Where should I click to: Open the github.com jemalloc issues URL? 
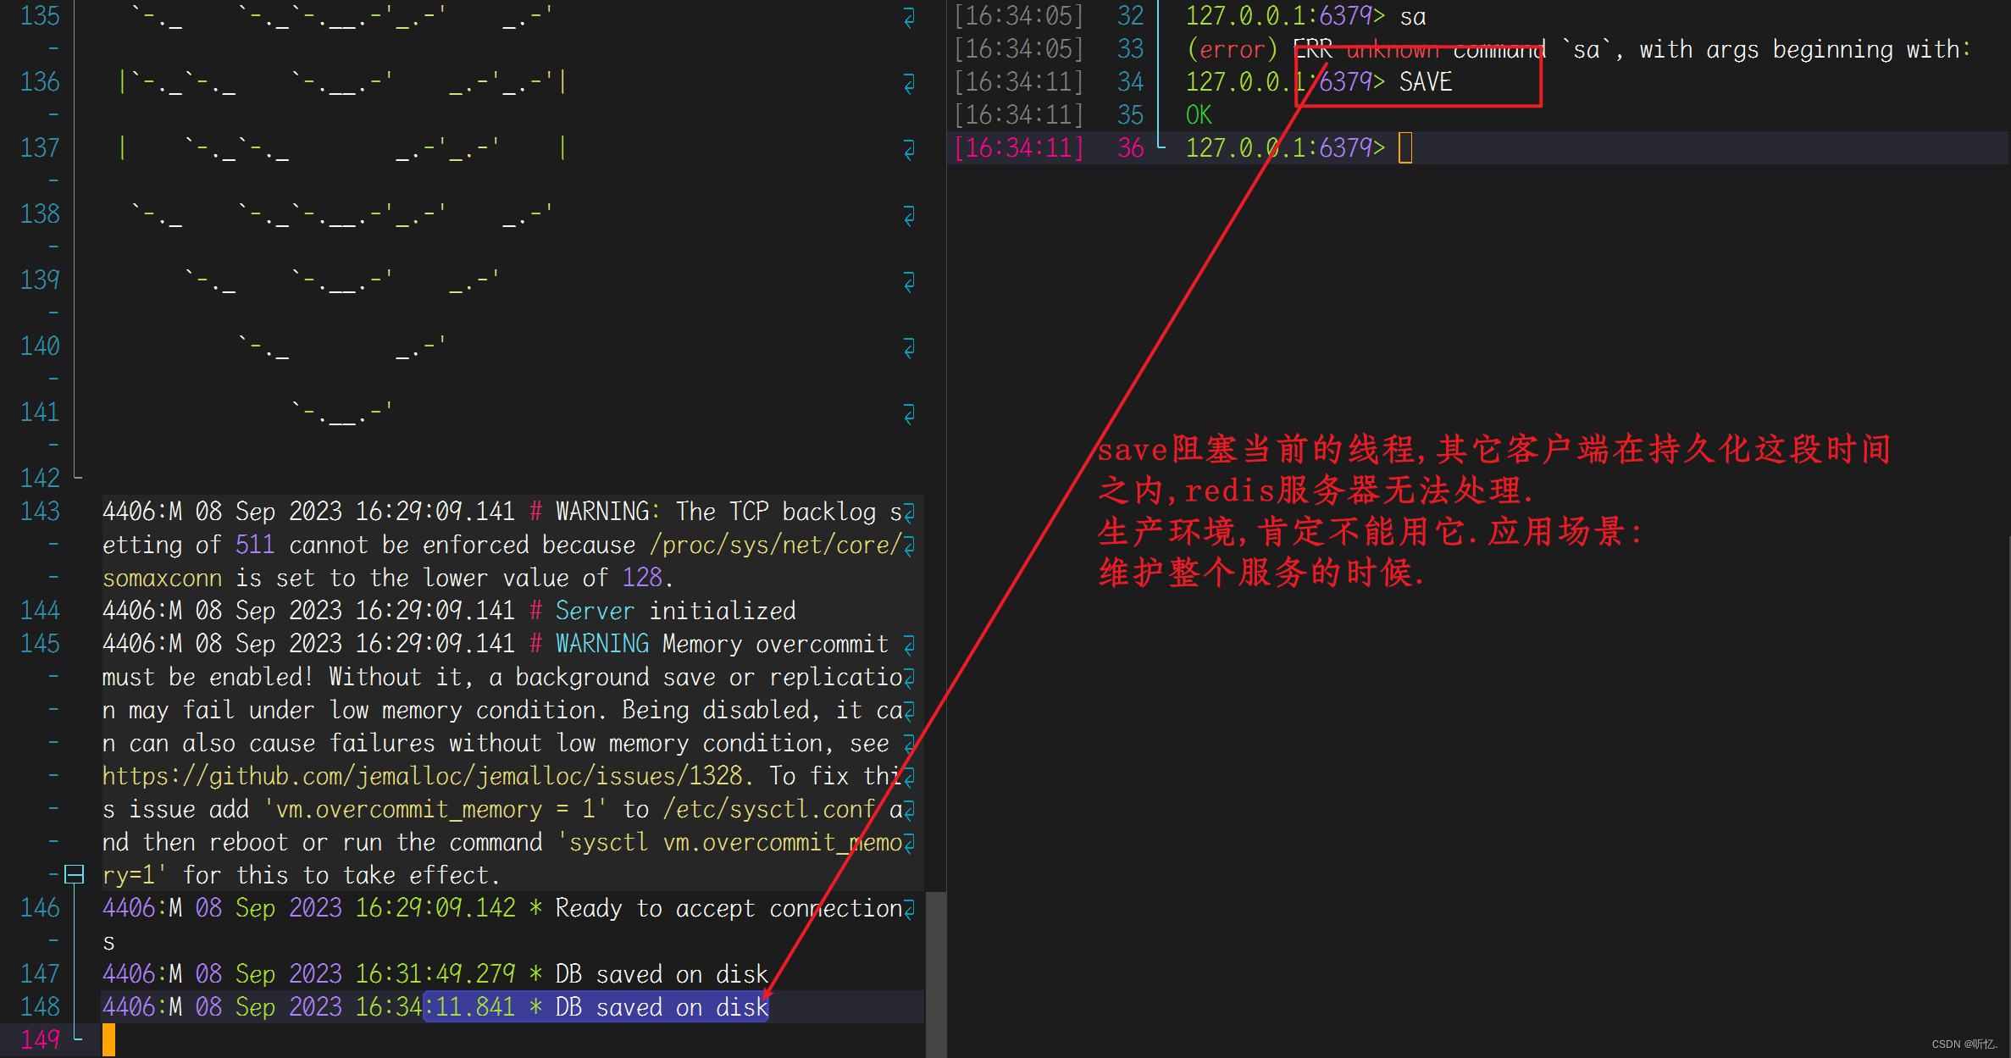[x=422, y=776]
